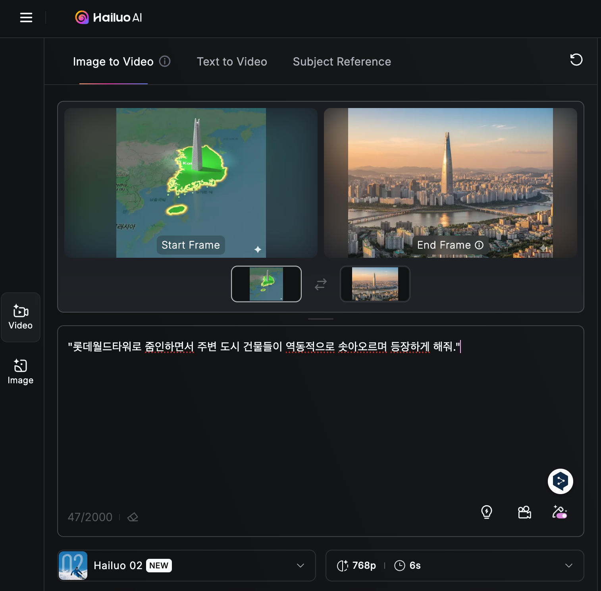Open camera movement options with camera icon
Viewport: 601px width, 591px height.
pyautogui.click(x=524, y=512)
